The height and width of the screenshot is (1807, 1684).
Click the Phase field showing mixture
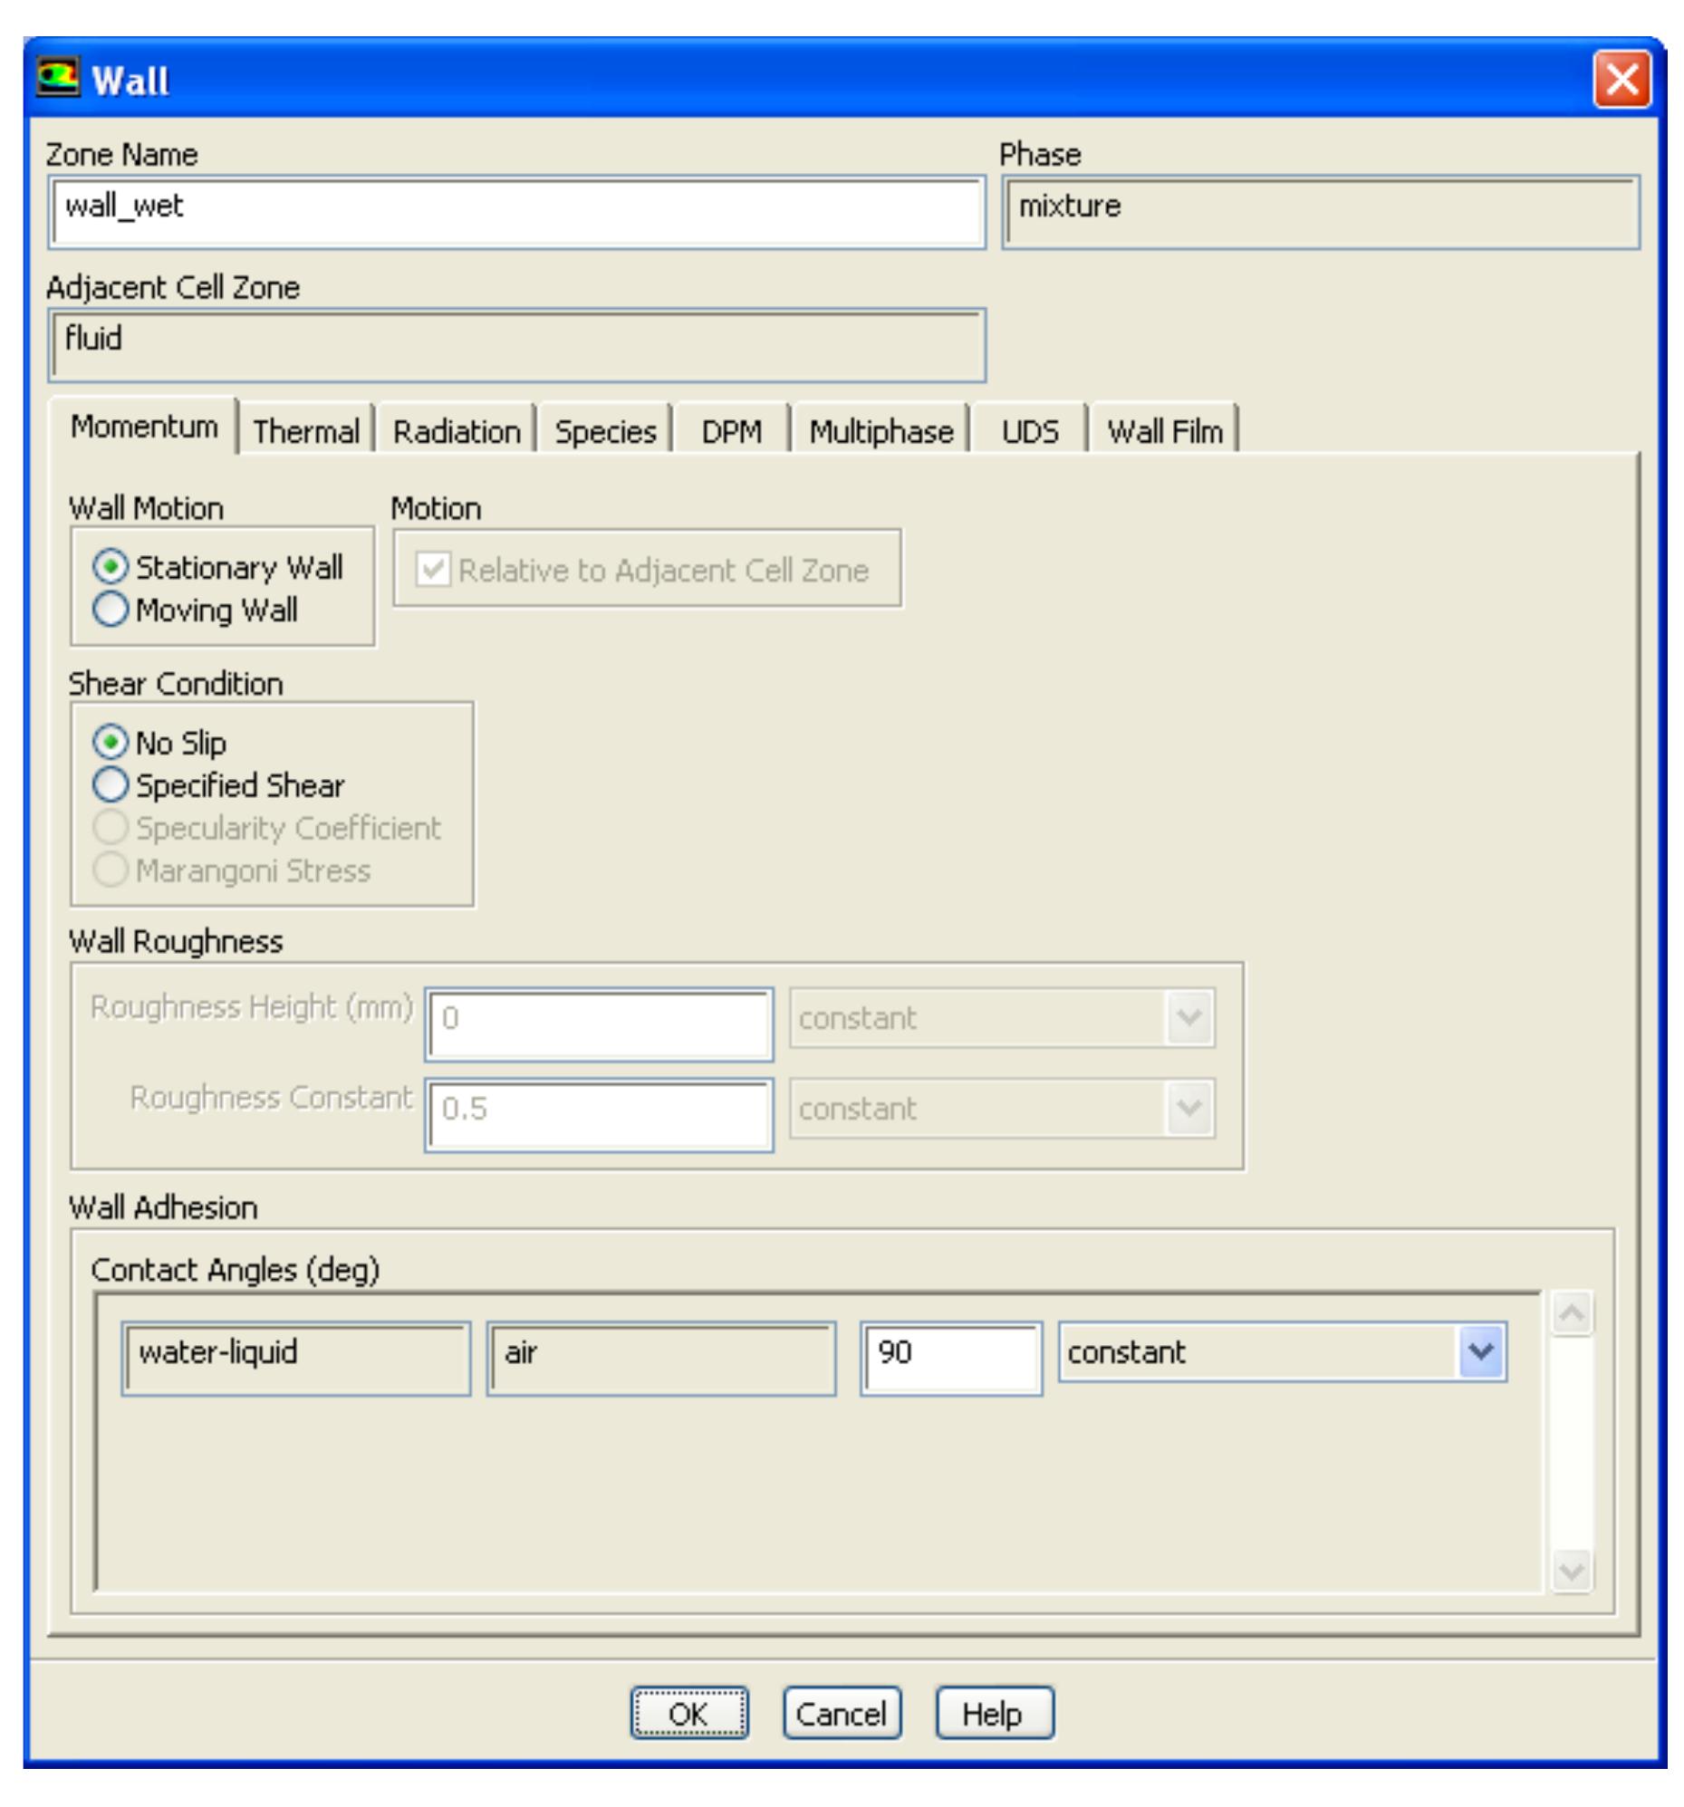point(1320,212)
